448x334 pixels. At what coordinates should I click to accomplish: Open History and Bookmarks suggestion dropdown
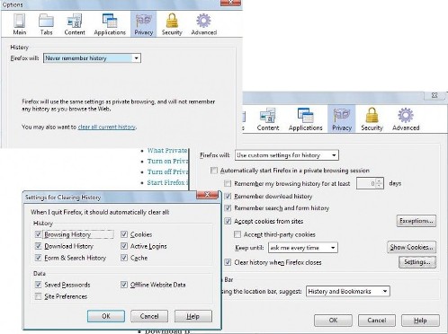348,291
